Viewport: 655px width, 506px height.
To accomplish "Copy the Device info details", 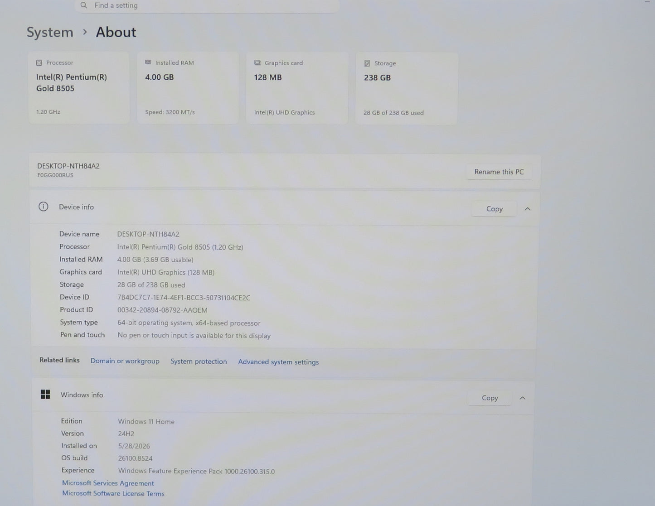I will [494, 209].
